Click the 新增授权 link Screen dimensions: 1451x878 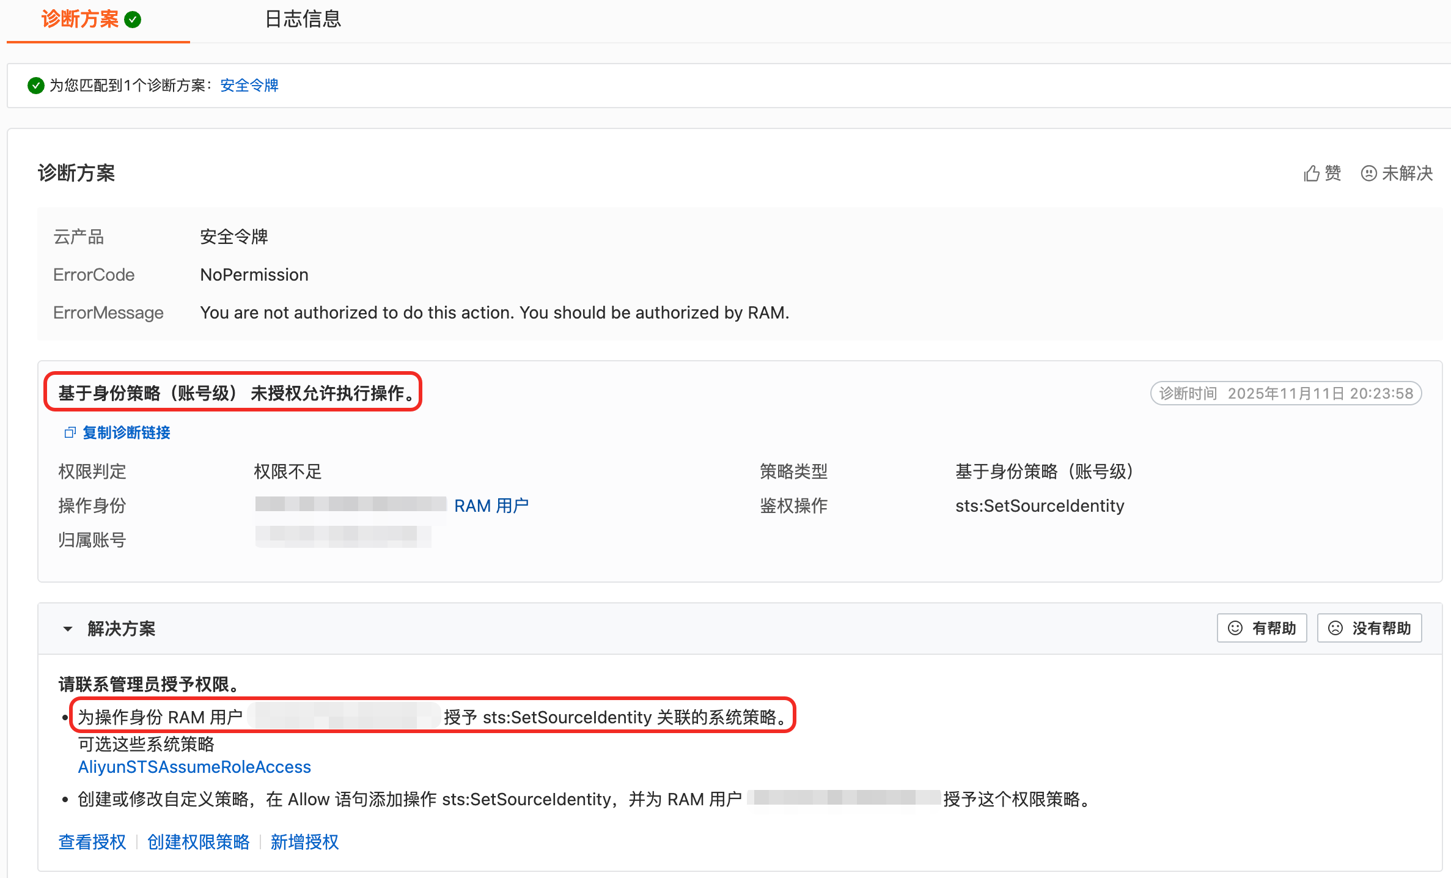[x=304, y=842]
